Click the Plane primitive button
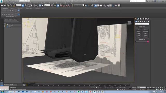Image resolution: width=166 pixels, height=93 pixels. pyautogui.click(x=145, y=37)
